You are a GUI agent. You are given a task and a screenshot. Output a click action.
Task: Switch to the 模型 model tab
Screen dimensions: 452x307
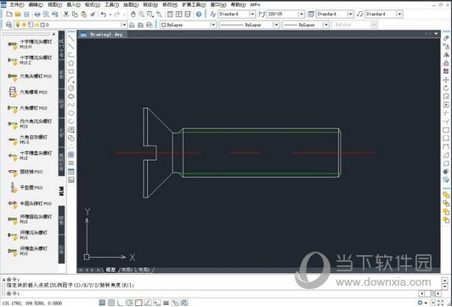tap(110, 270)
